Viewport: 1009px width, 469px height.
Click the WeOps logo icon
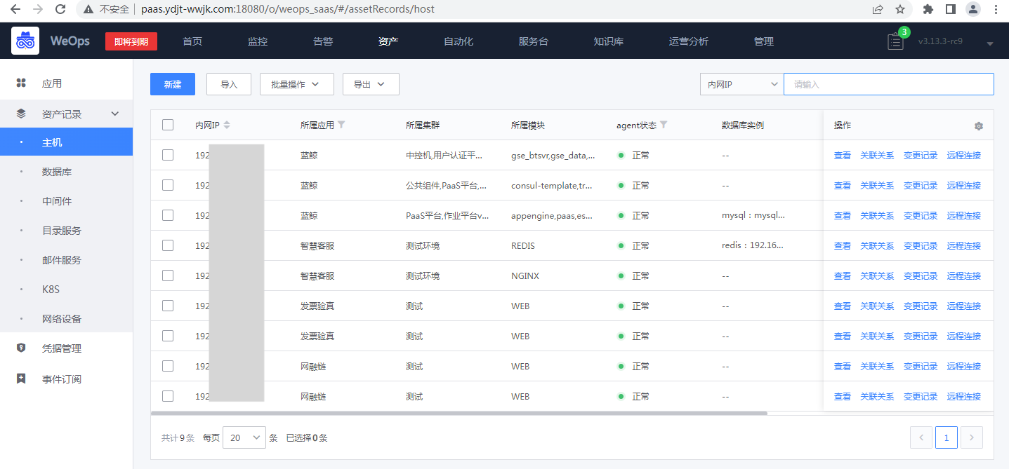click(x=25, y=40)
